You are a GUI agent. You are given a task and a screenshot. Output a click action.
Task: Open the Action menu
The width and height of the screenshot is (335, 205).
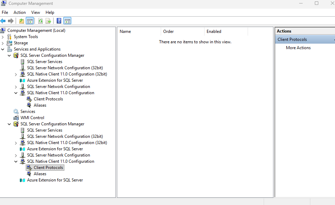(x=19, y=12)
